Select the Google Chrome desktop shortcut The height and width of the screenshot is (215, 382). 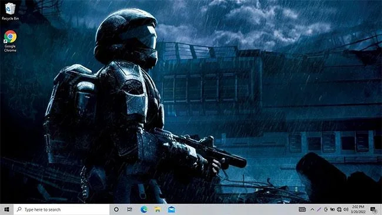(x=10, y=41)
